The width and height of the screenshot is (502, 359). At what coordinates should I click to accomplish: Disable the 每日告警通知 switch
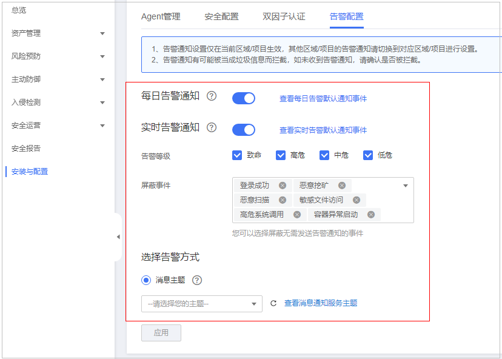pyautogui.click(x=243, y=98)
